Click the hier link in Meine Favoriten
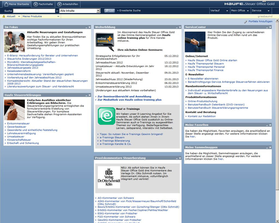Screen dimensions: 279x223 pyautogui.click(x=192, y=137)
